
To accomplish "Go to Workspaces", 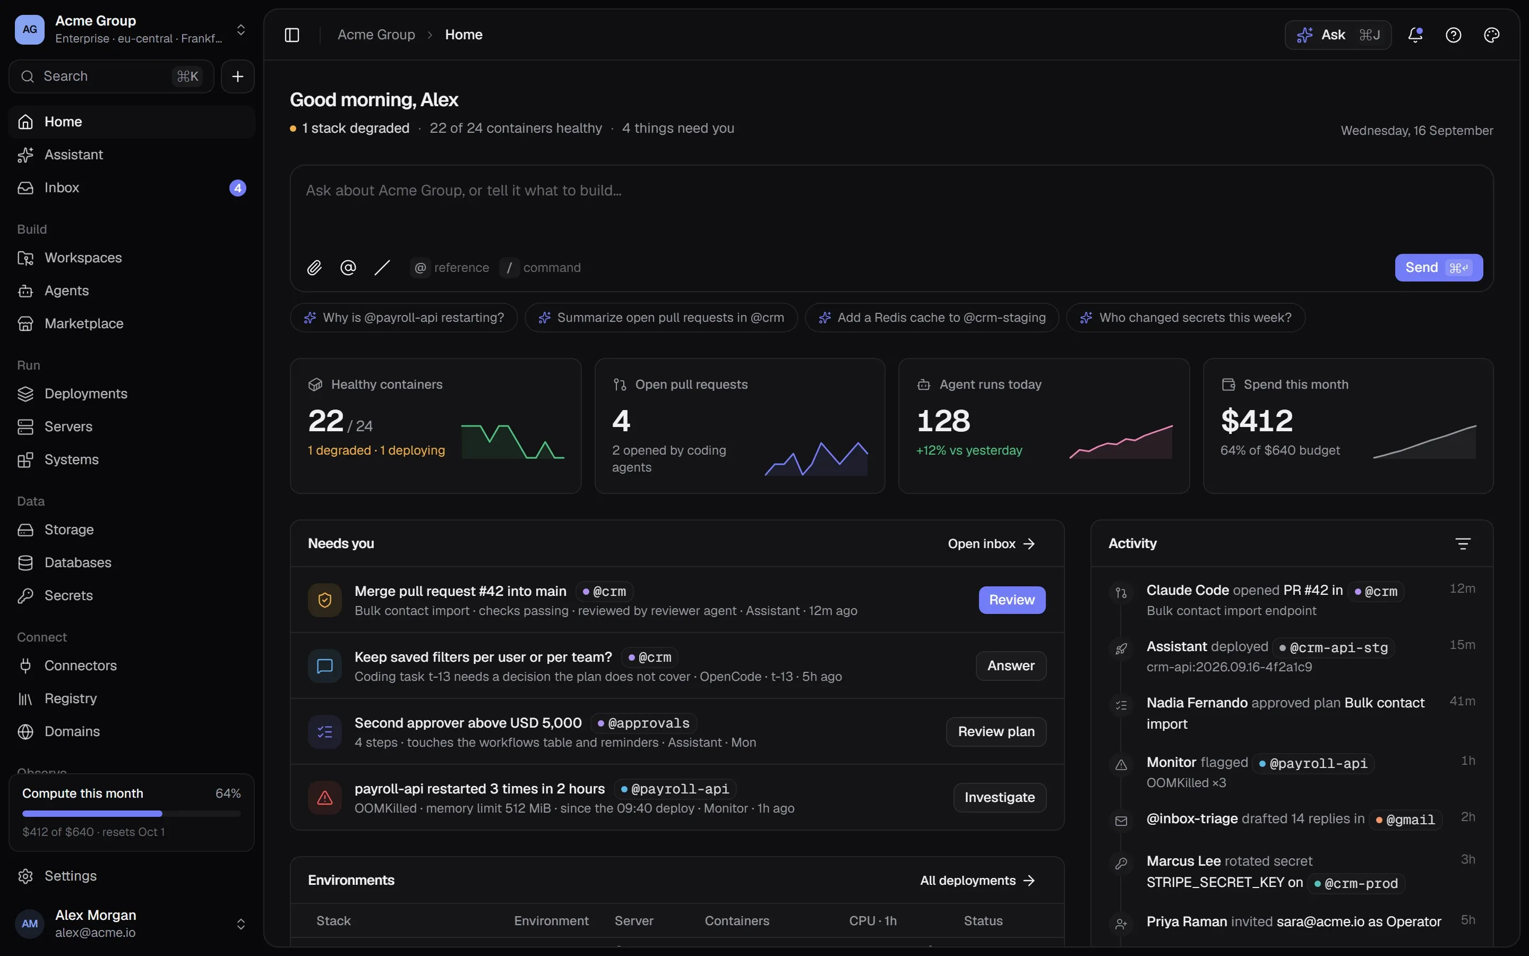I will point(132,258).
